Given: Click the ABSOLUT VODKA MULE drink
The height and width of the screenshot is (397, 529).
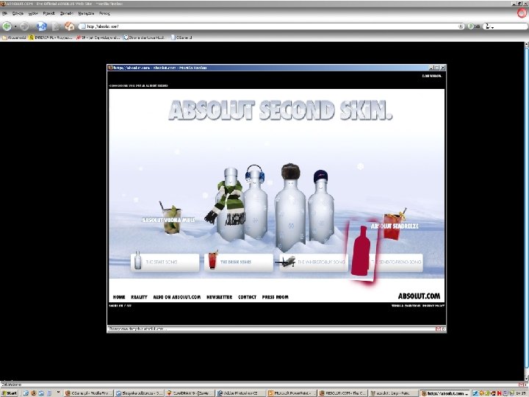Looking at the screenshot, I should tap(171, 219).
